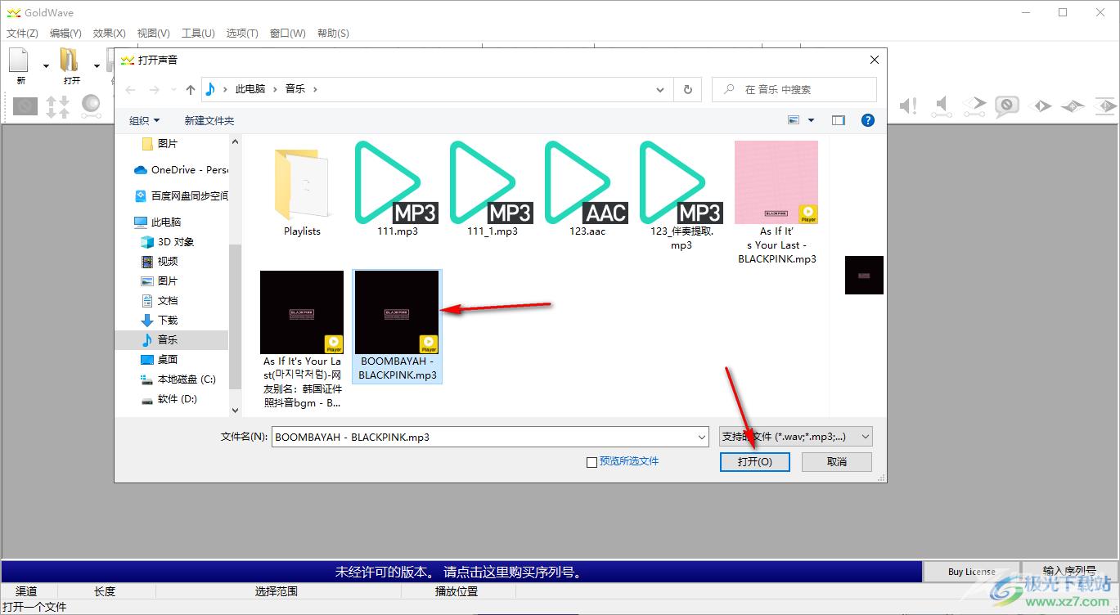Select 视频 in navigation tree
The image size is (1120, 615).
coord(160,261)
